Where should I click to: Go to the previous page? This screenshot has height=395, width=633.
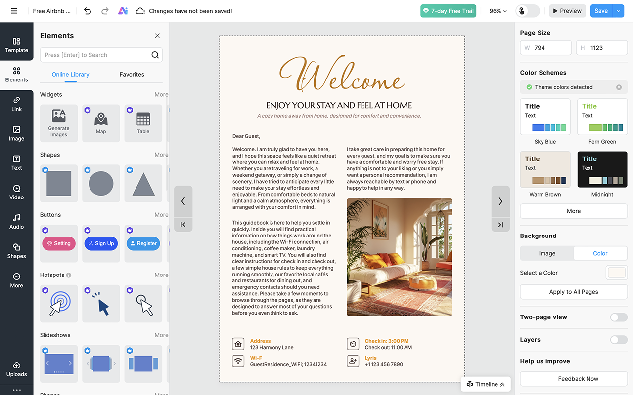(x=183, y=201)
